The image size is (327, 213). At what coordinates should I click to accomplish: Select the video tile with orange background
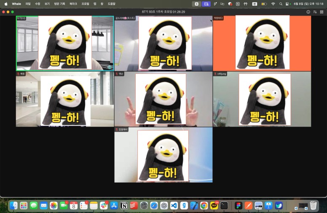pyautogui.click(x=262, y=43)
